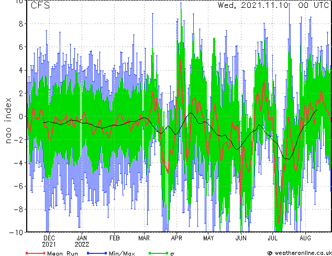The image size is (332, 256).
Task: Click the green sigma legend swatch
Action: coord(158,253)
